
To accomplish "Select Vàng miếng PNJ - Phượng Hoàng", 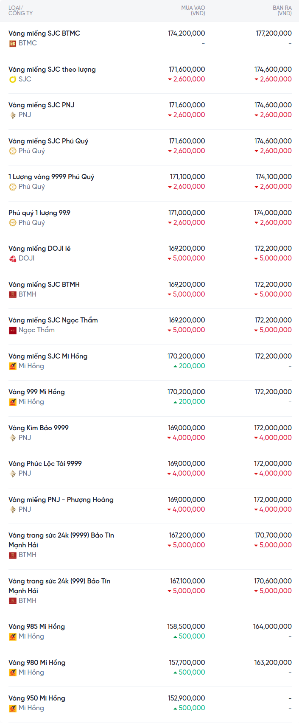I will pos(61,499).
